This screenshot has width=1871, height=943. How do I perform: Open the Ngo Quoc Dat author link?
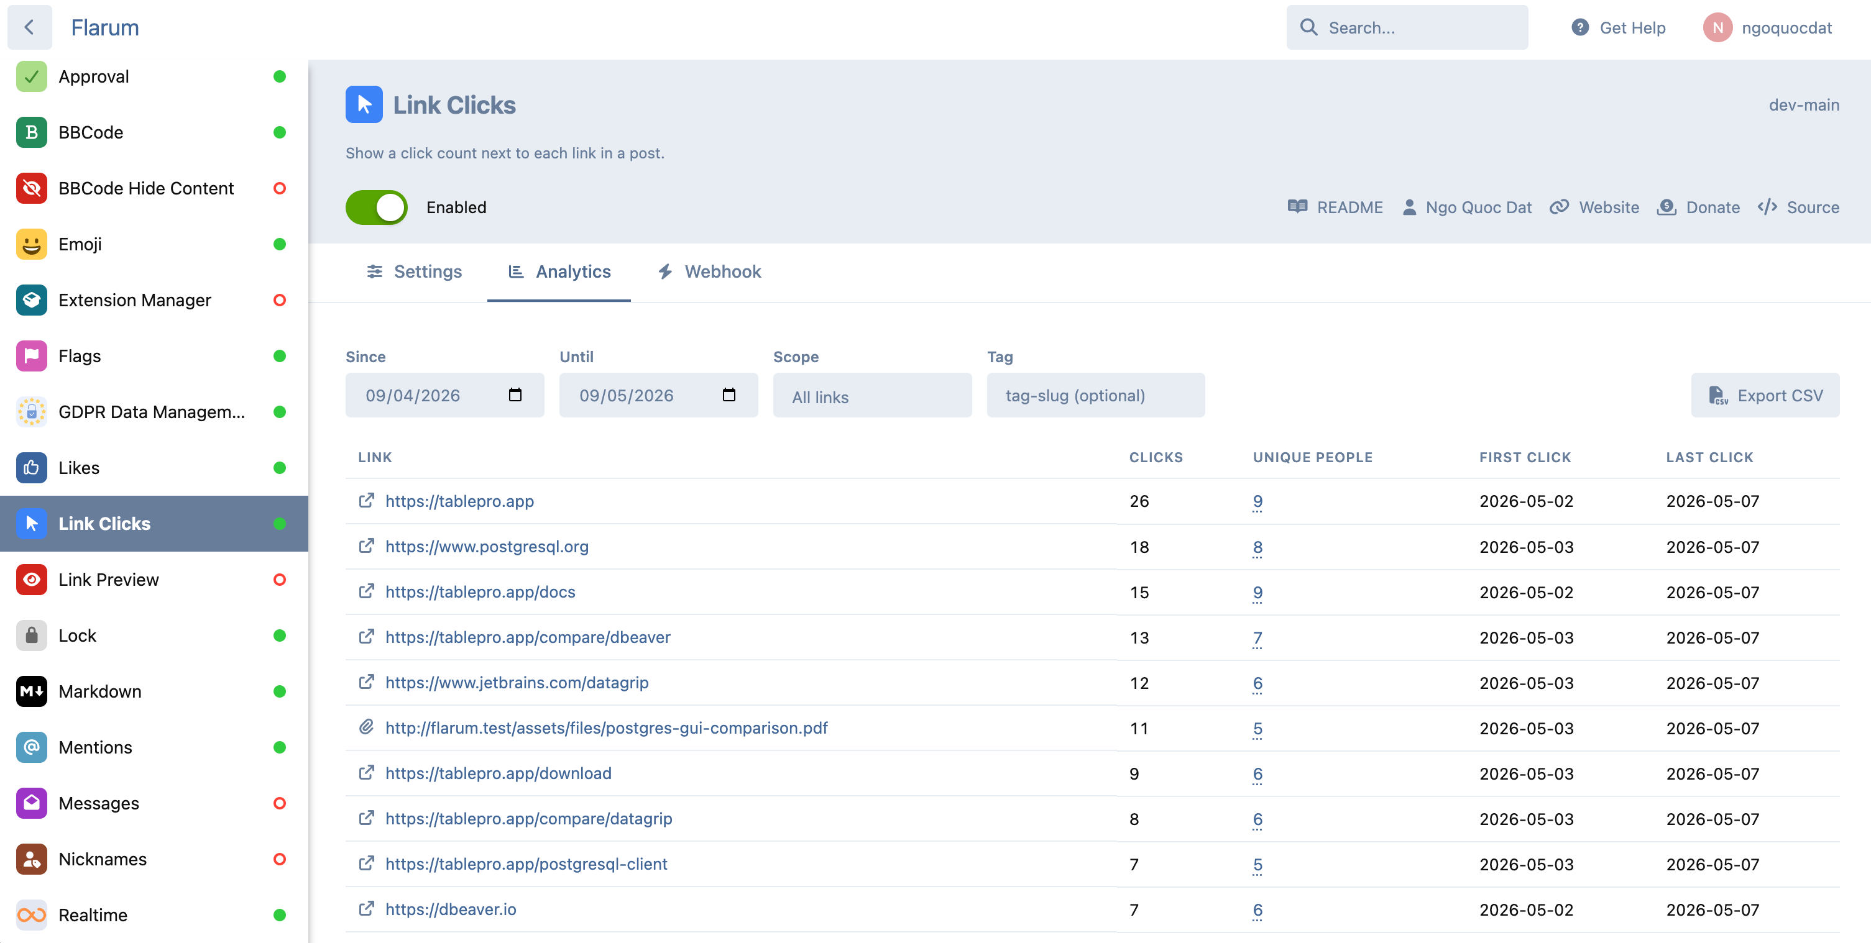[x=1466, y=207]
